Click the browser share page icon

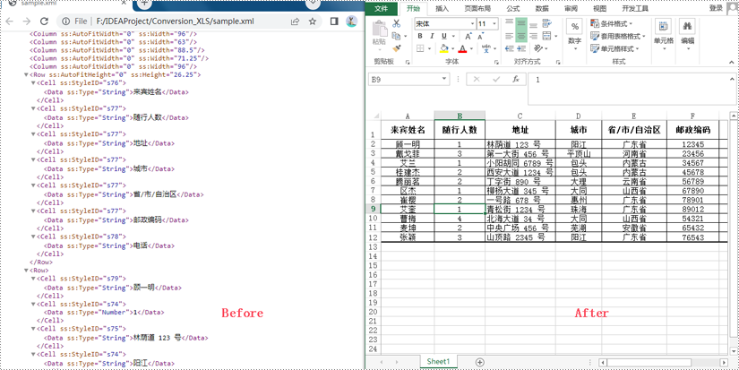point(295,22)
